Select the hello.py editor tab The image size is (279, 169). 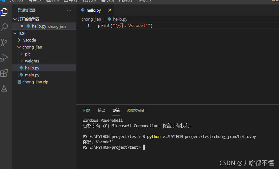pyautogui.click(x=95, y=10)
